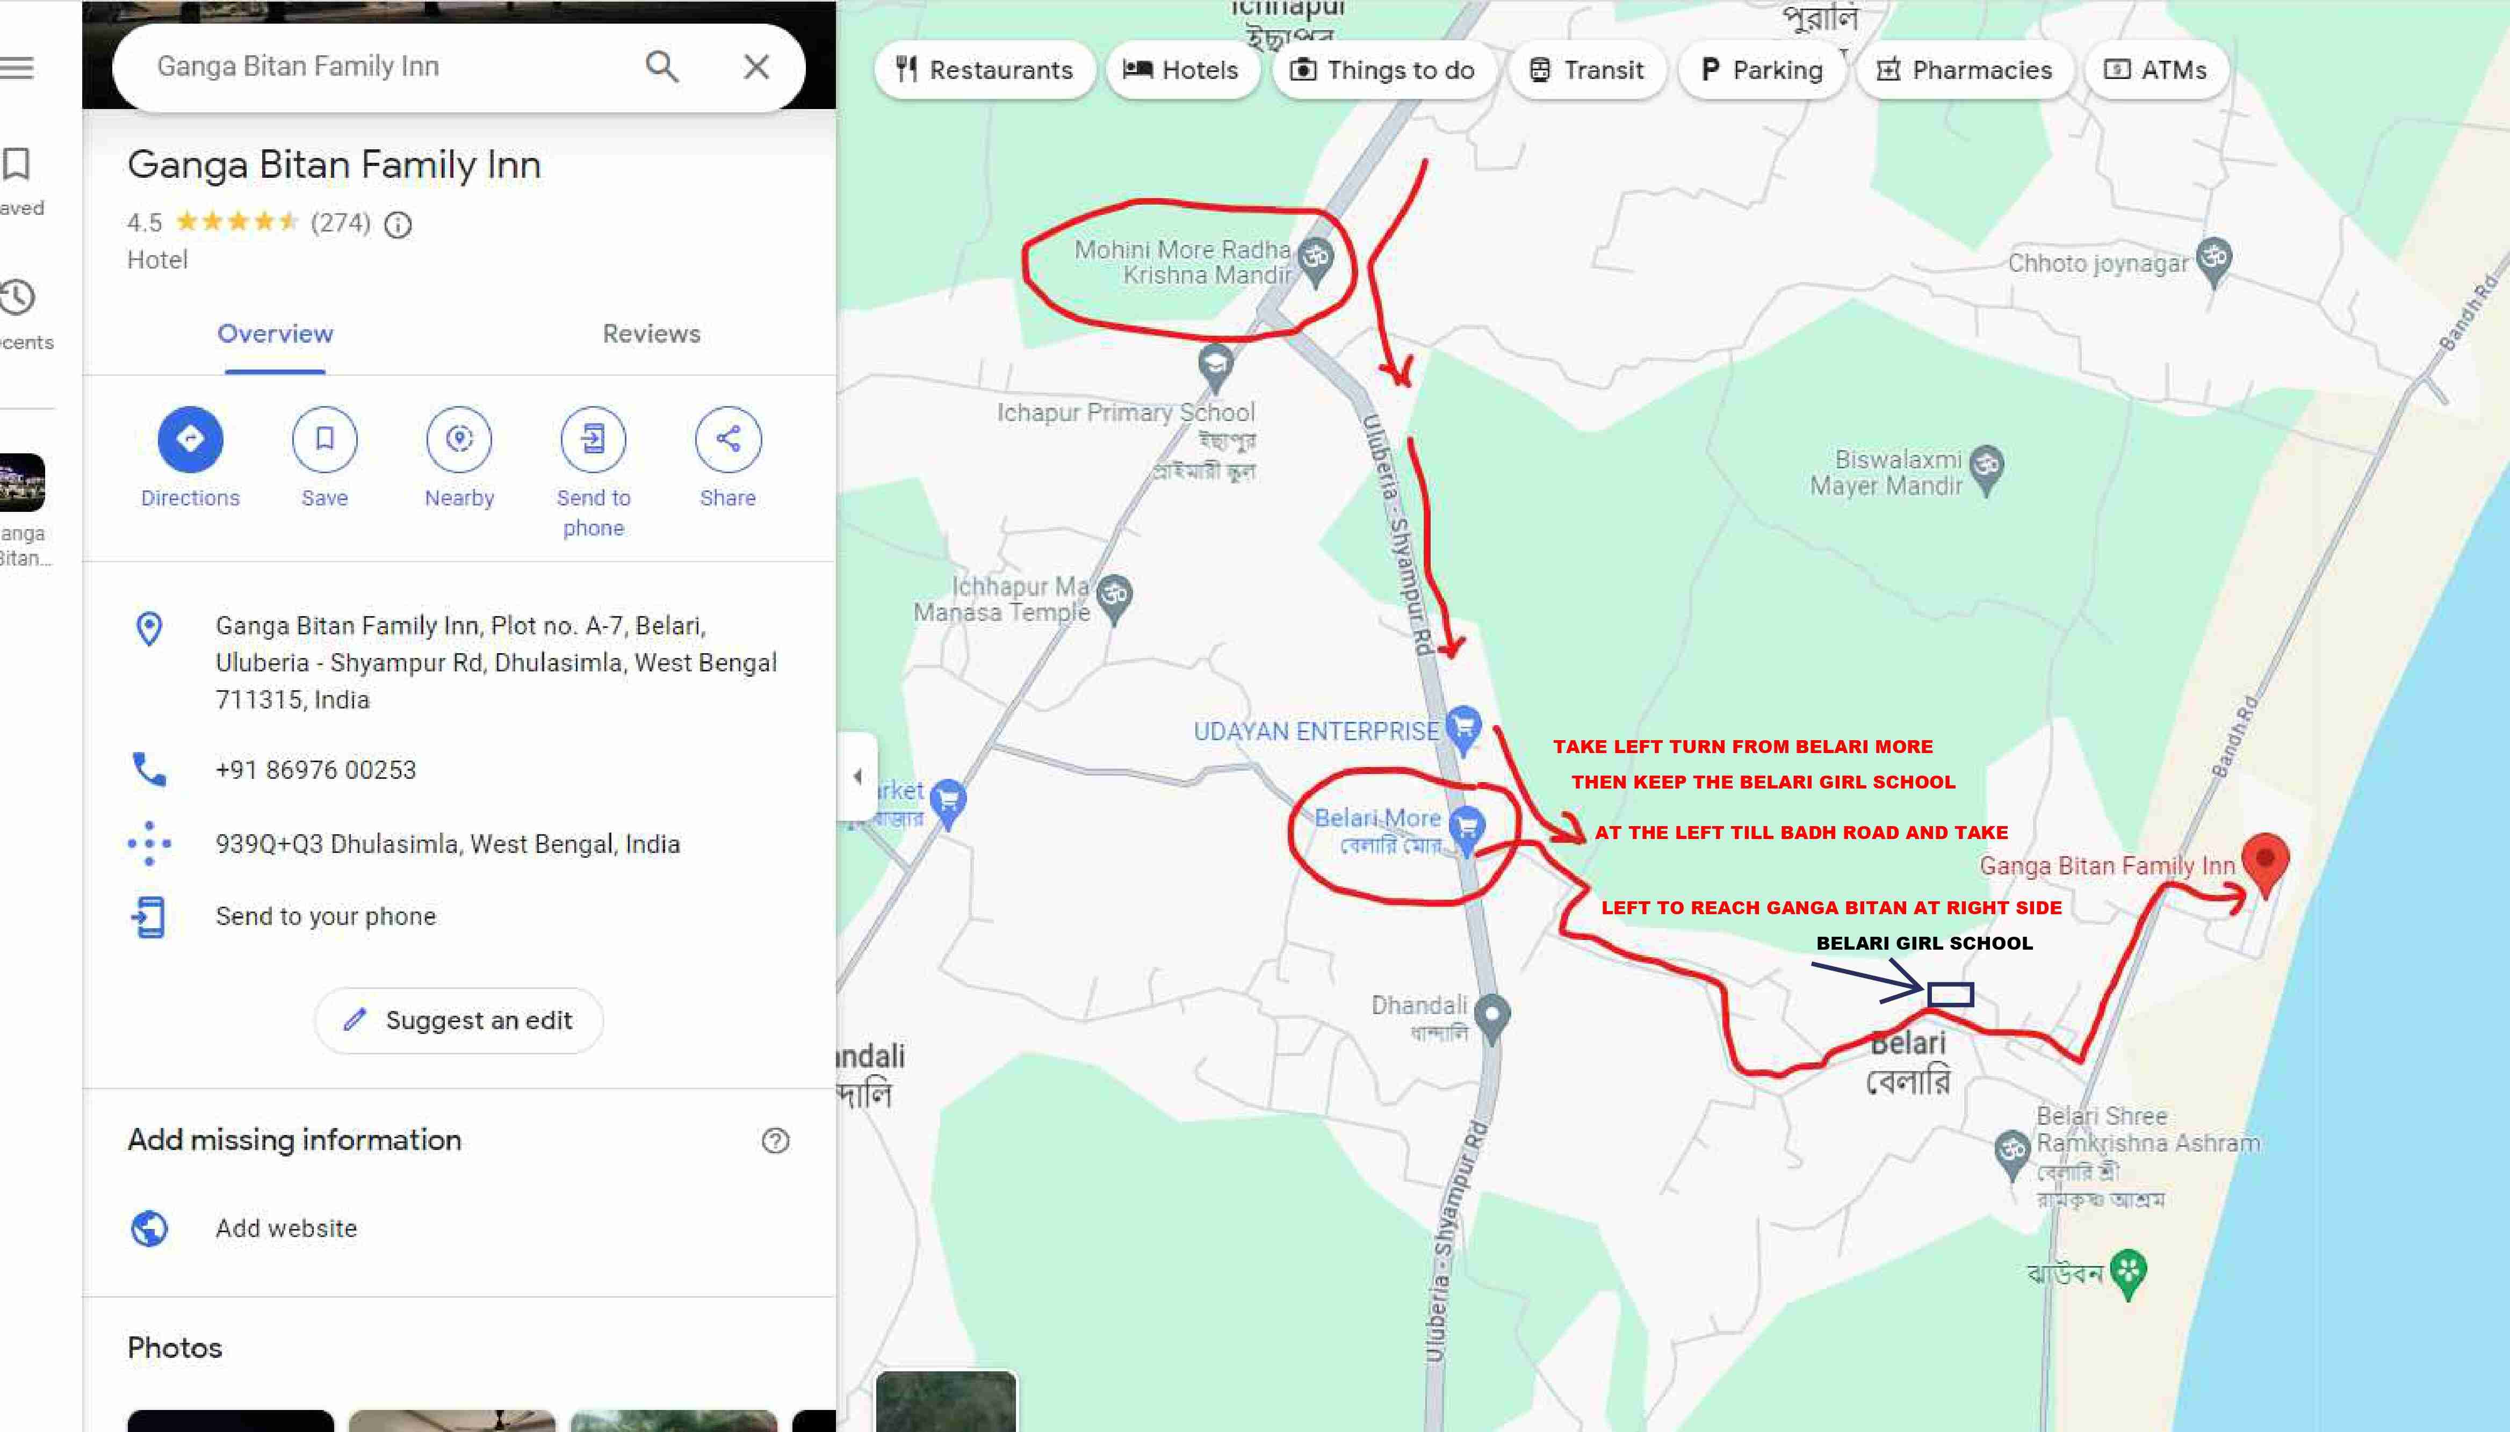Click Add website link
The image size is (2510, 1432).
(x=286, y=1227)
